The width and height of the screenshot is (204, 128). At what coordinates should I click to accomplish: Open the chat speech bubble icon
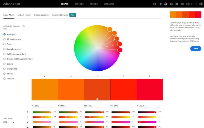point(182,4)
